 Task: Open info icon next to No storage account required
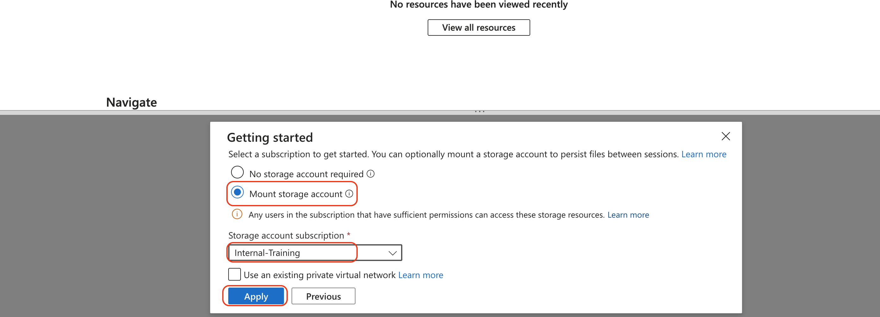click(x=371, y=174)
